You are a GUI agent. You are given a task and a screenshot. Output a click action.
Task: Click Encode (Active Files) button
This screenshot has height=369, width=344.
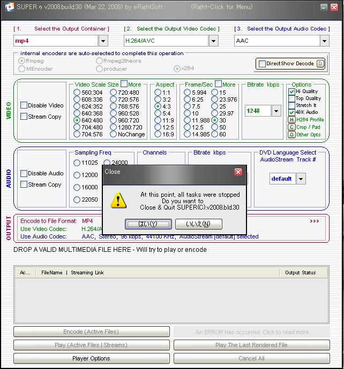tap(92, 332)
